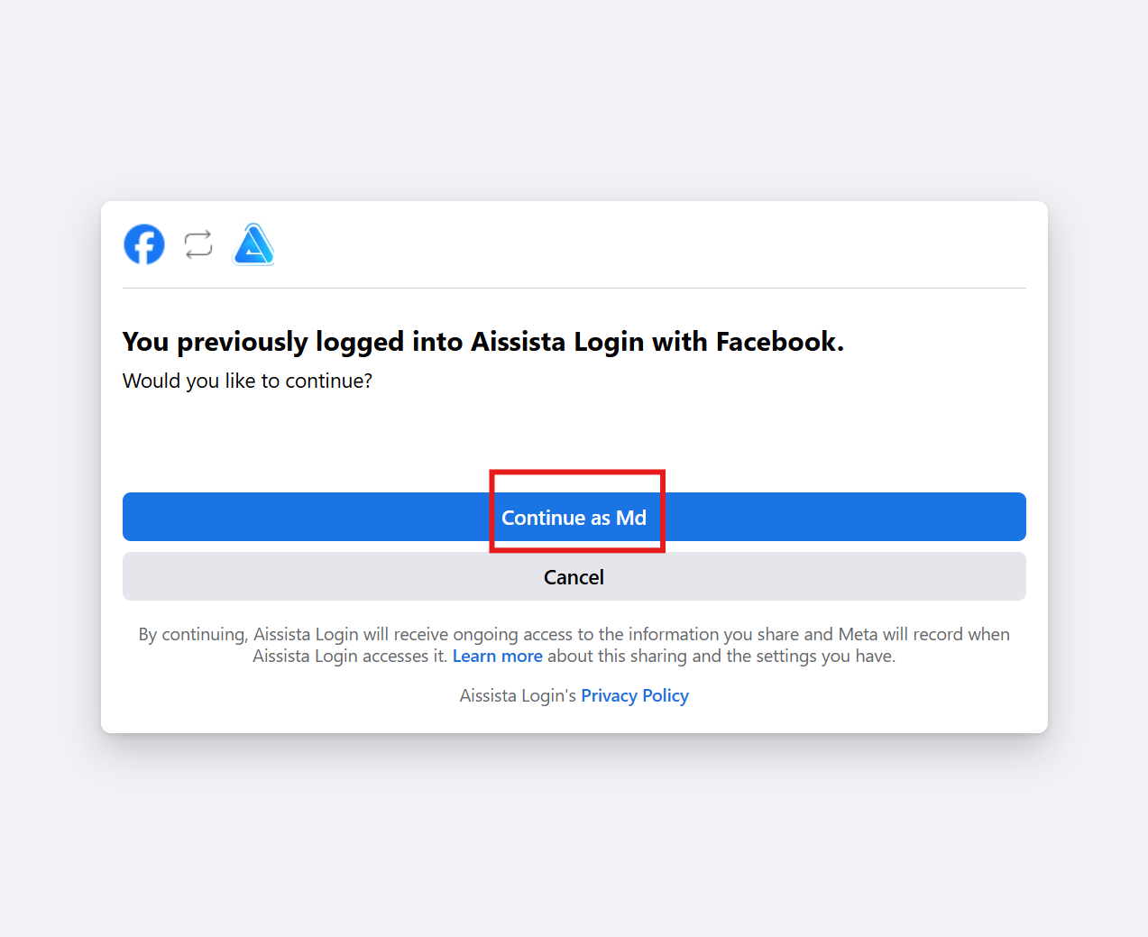Click the swap arrows icon between logos
The height and width of the screenshot is (937, 1148).
198,244
